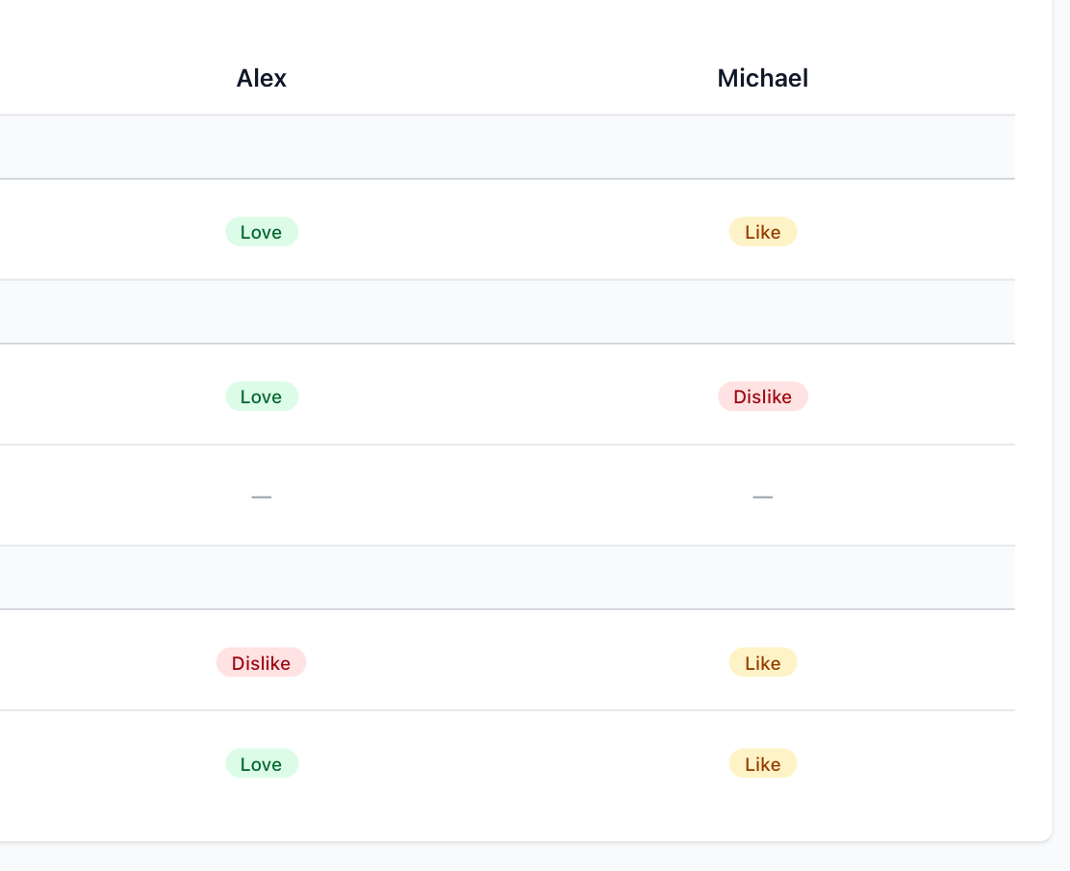Click the empty dash cell in Michael's column
Viewport: 1070px width, 871px height.
point(762,496)
